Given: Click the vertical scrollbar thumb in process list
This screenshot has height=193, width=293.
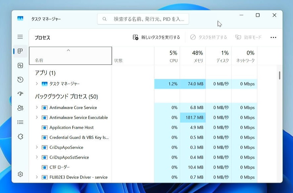Looking at the screenshot, I should 280,75.
